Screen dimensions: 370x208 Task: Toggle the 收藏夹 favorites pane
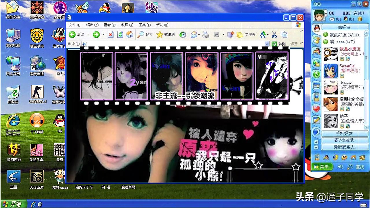click(166, 35)
